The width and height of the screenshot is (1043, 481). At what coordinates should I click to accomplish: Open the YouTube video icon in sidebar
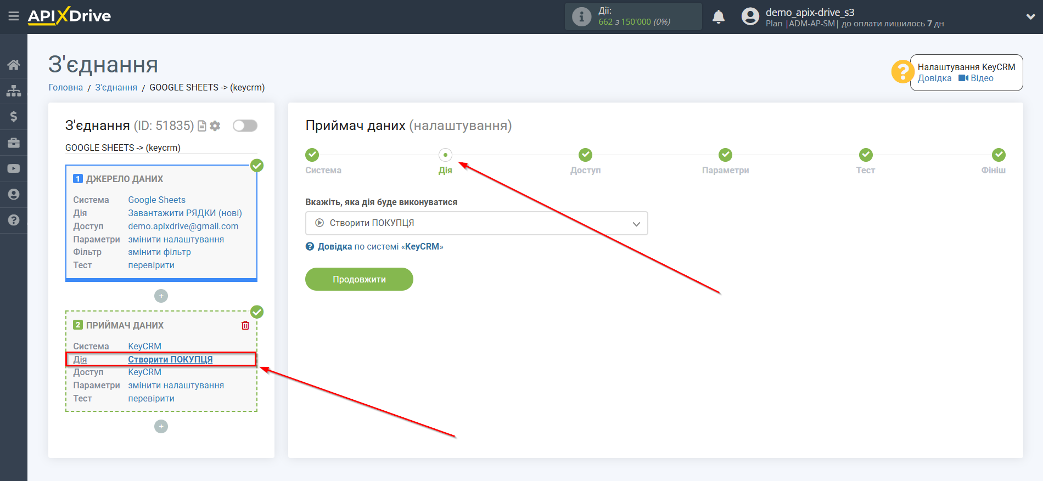click(14, 168)
